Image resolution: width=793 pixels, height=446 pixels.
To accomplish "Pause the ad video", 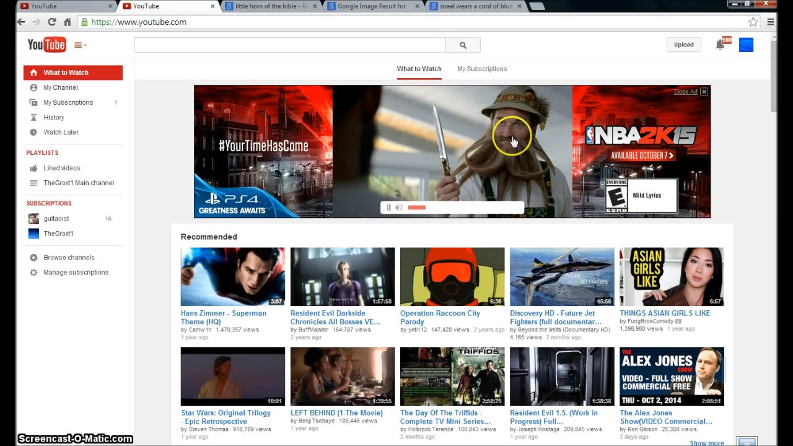I will [388, 208].
